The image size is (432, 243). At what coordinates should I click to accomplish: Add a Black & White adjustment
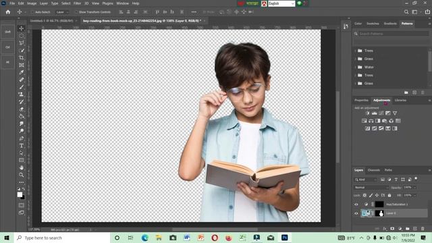pyautogui.click(x=378, y=121)
